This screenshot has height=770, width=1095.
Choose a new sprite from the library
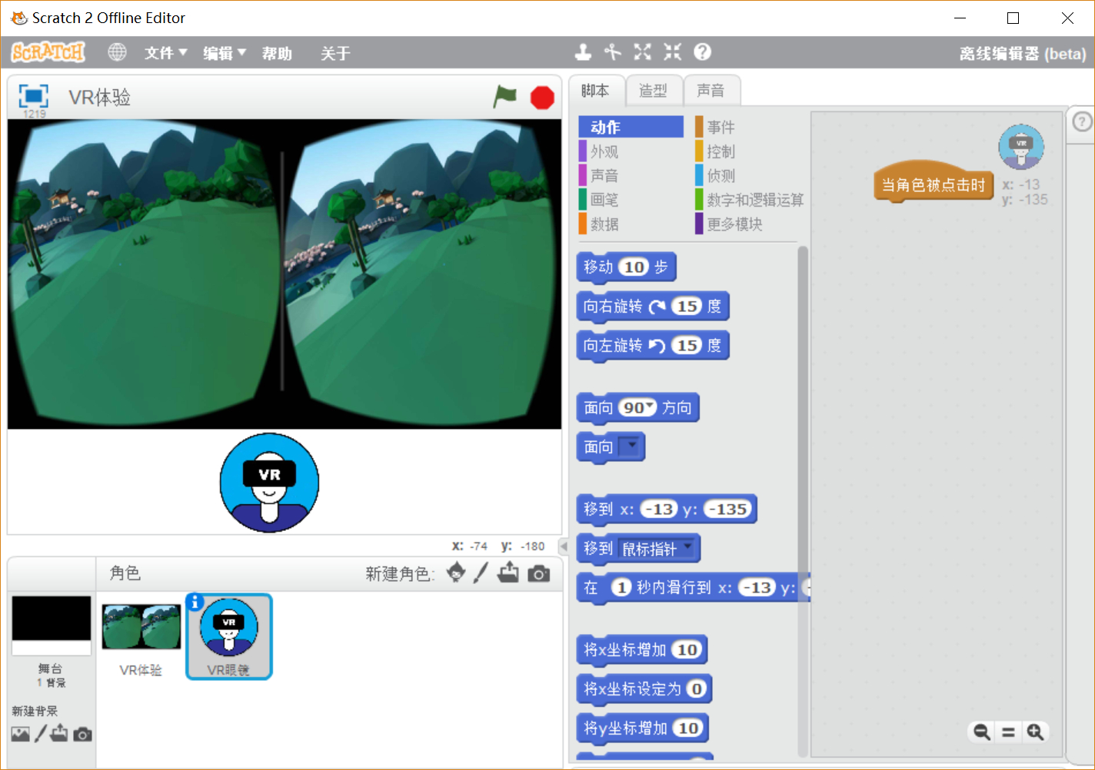(456, 573)
